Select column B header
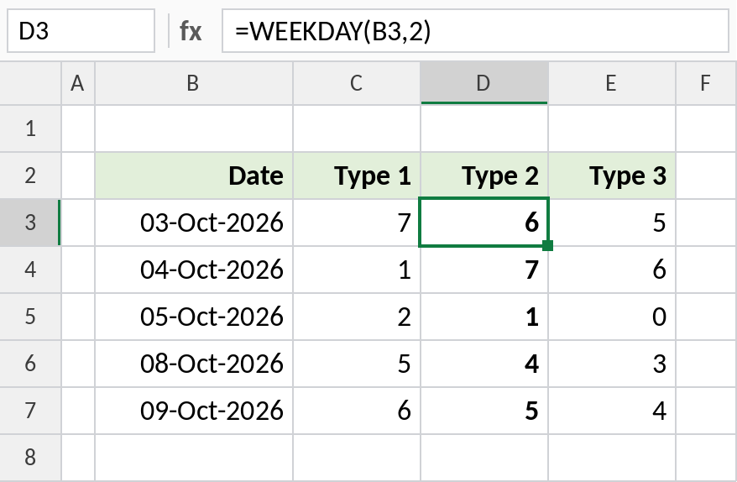Image resolution: width=737 pixels, height=482 pixels. pos(194,83)
